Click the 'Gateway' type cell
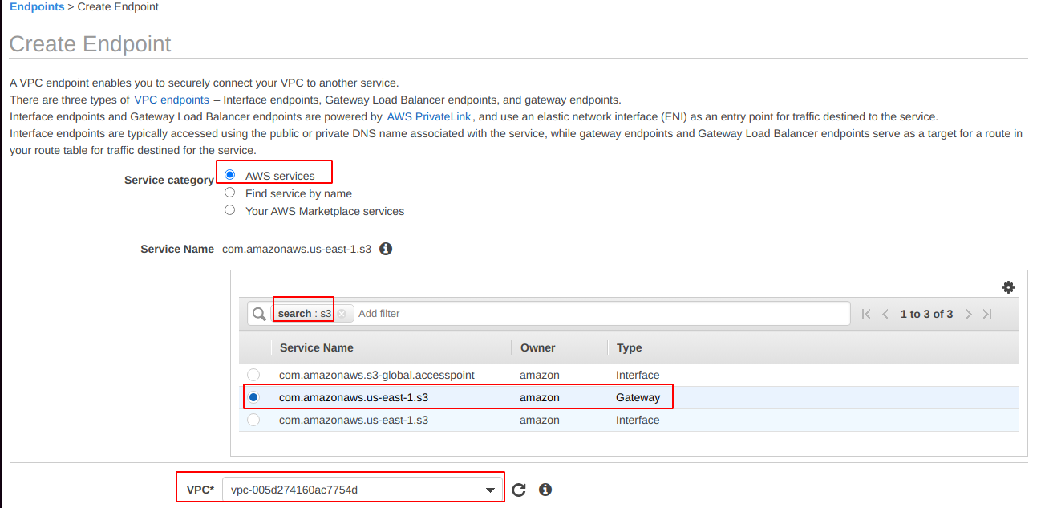 pos(638,397)
